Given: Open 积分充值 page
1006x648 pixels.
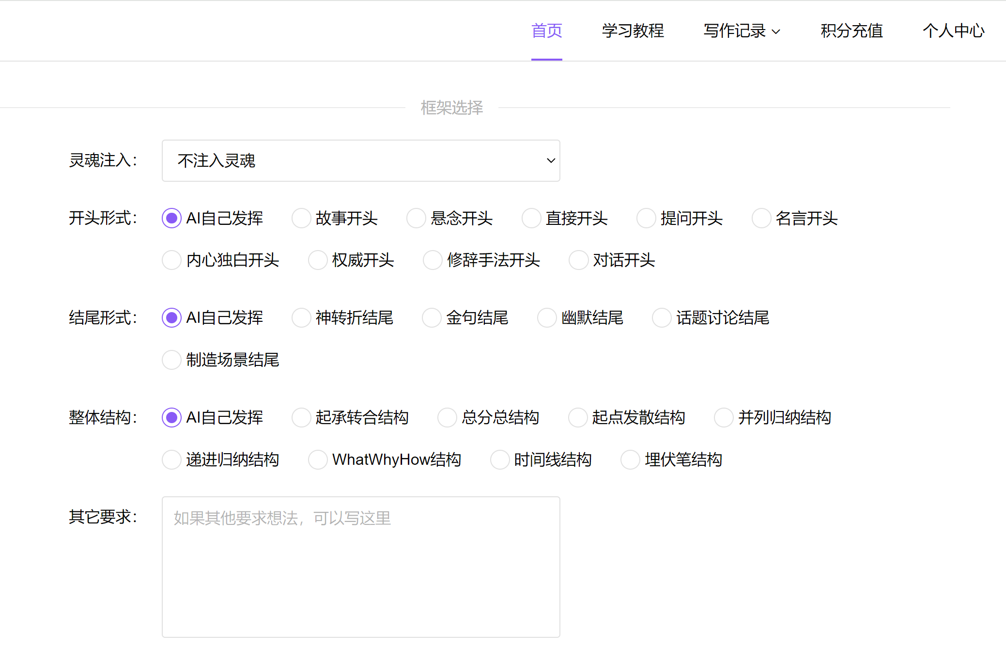Looking at the screenshot, I should click(851, 31).
